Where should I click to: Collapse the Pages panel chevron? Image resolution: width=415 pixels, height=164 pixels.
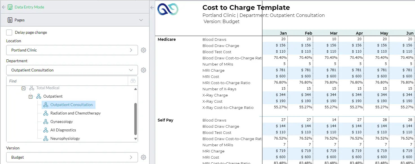pos(141,20)
